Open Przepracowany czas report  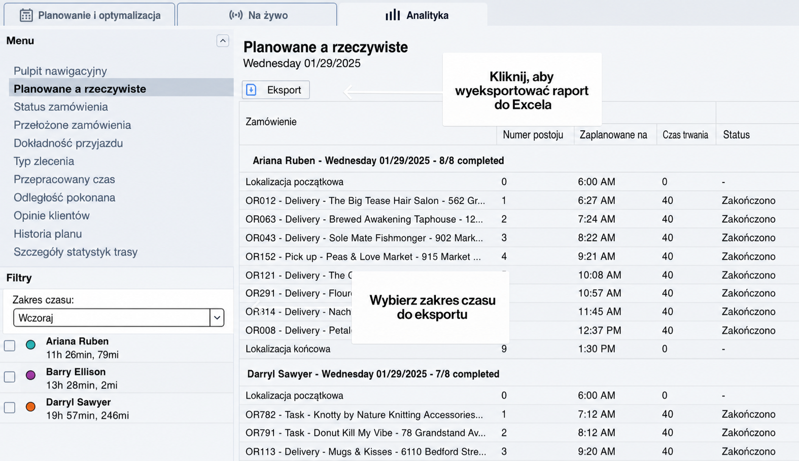(64, 179)
